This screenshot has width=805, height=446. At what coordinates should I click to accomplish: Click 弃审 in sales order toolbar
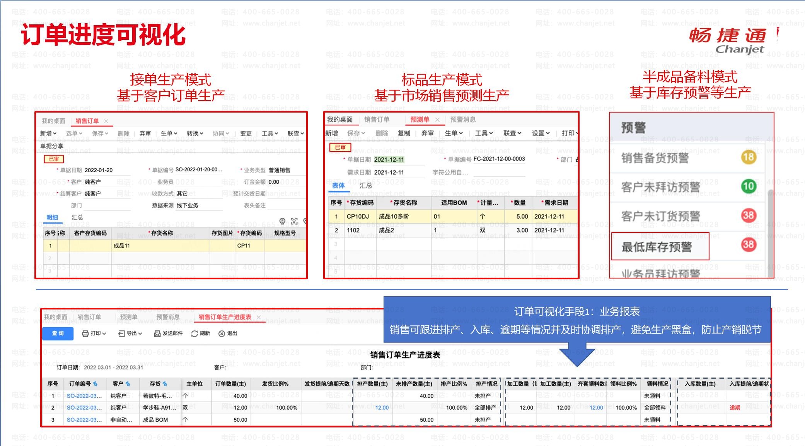click(145, 133)
